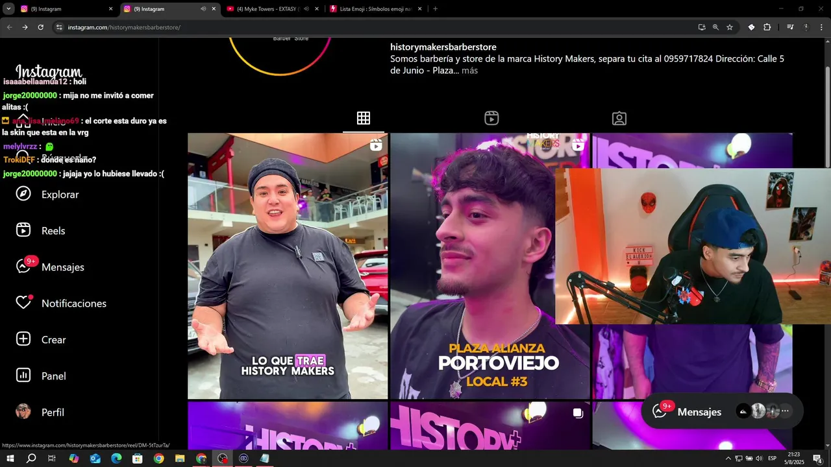Open the Panel dashboard icon
Image resolution: width=831 pixels, height=467 pixels.
click(23, 376)
